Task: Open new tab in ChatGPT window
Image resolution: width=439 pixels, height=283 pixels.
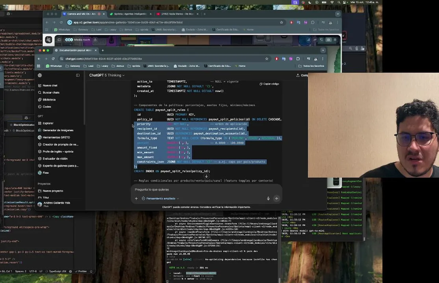Action: 103,50
